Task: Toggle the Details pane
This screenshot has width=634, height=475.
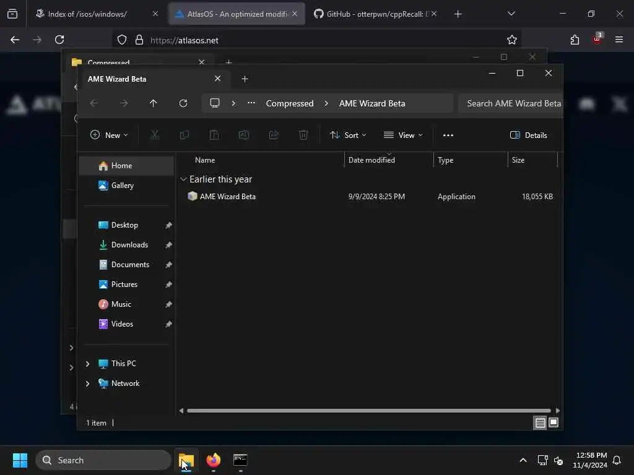Action: pos(529,135)
